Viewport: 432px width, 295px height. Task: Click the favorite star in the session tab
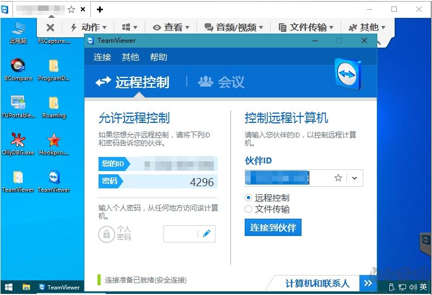click(x=71, y=10)
